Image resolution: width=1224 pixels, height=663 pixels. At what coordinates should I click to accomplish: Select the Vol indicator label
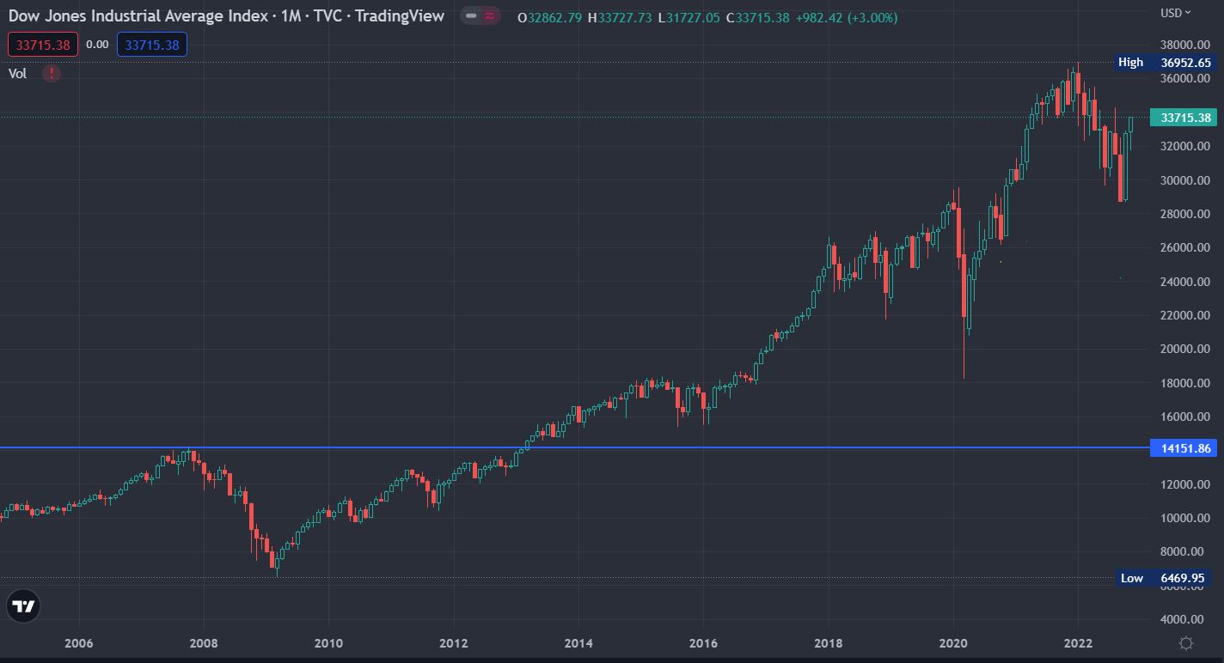pyautogui.click(x=18, y=74)
